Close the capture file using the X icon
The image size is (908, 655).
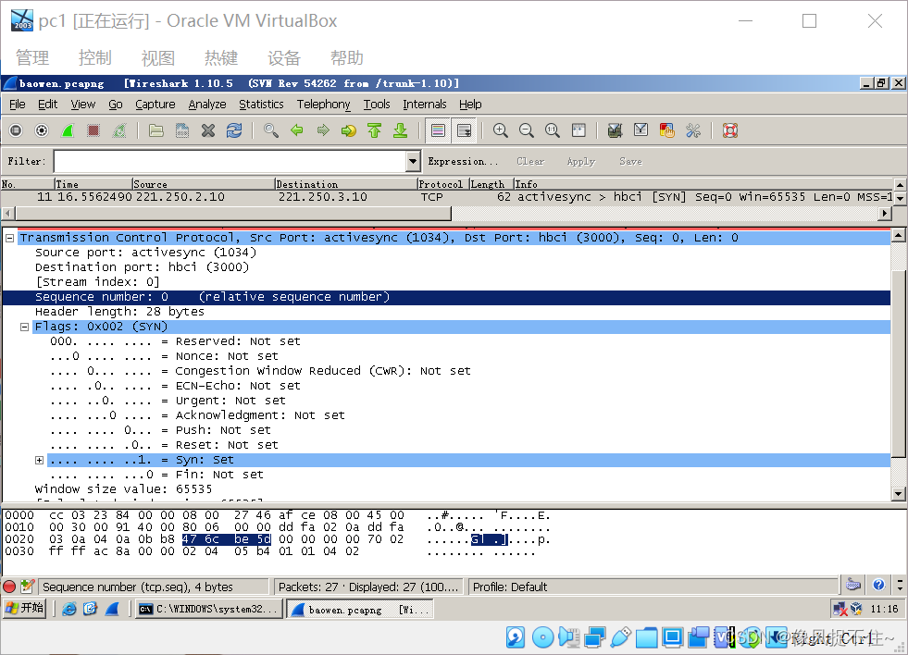(208, 130)
